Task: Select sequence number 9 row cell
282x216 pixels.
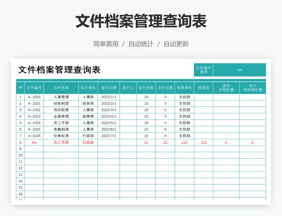Action: tap(20, 149)
